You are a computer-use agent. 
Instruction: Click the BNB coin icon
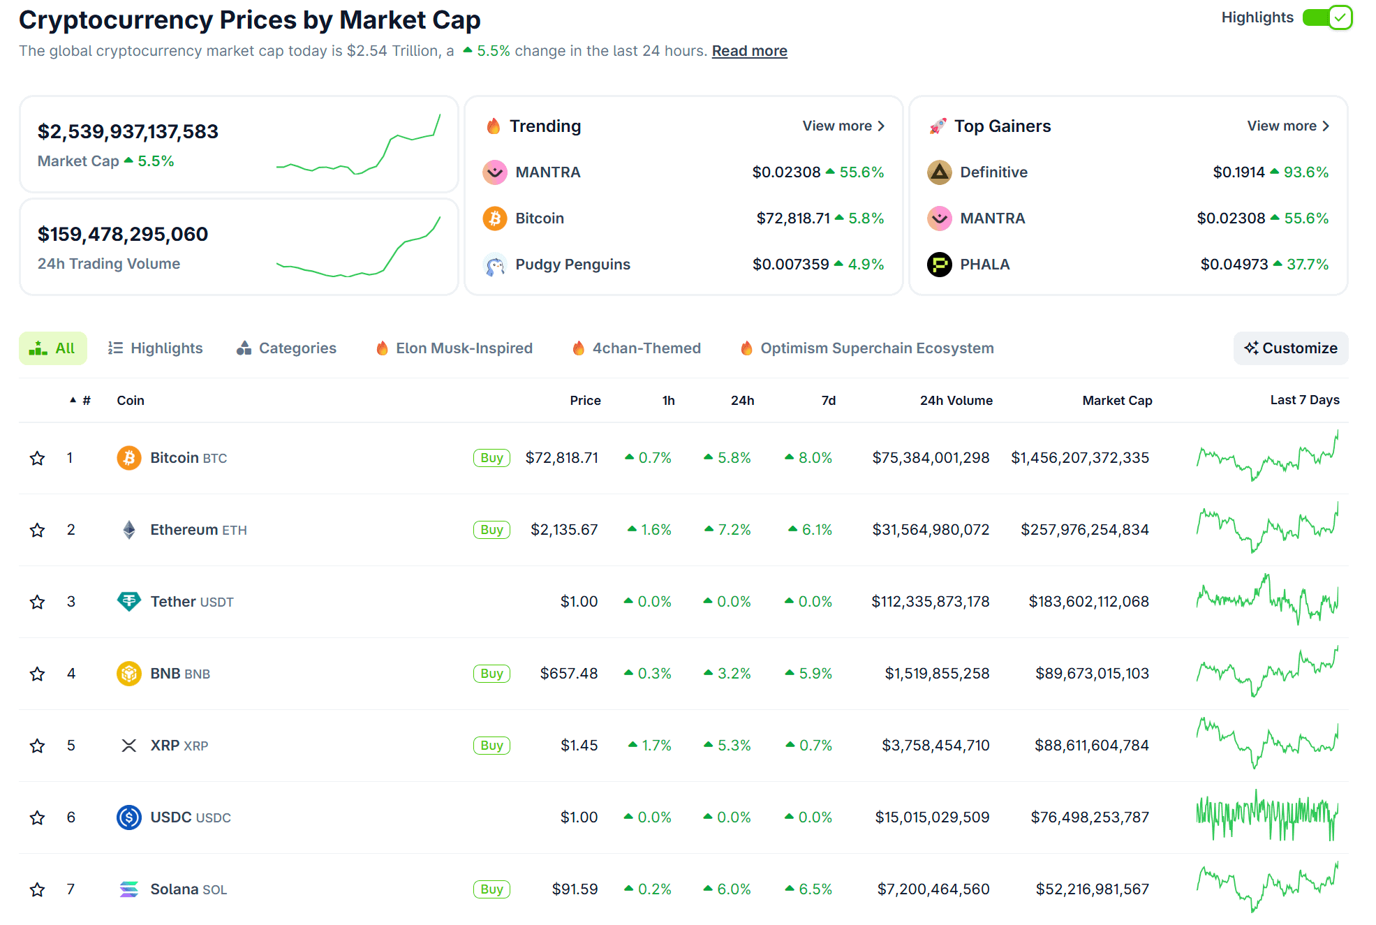click(128, 674)
